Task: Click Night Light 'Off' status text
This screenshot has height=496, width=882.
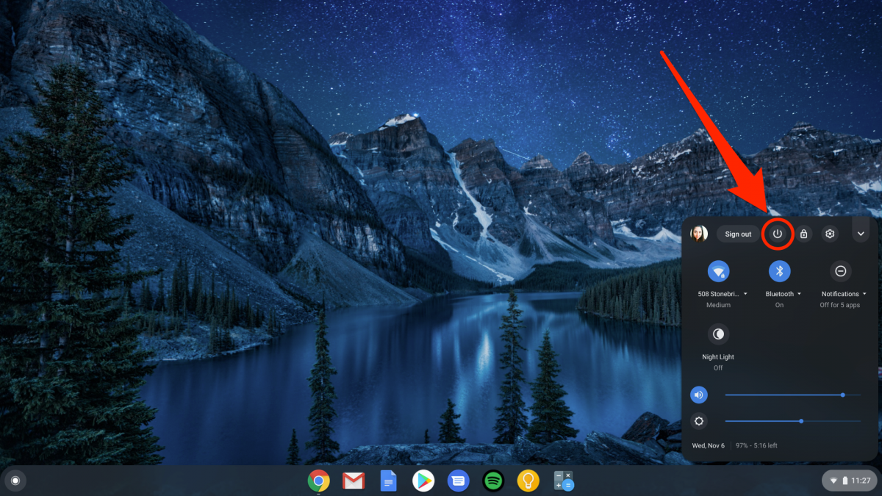Action: (x=718, y=367)
